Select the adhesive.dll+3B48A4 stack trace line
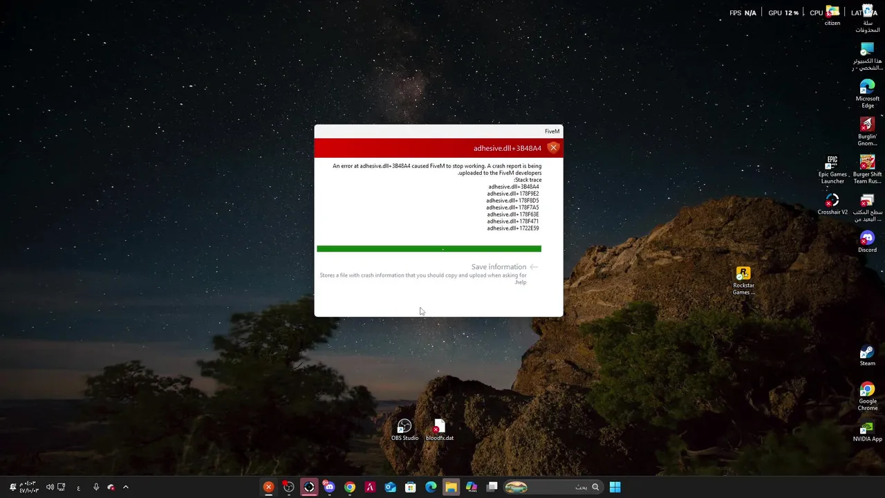This screenshot has width=885, height=498. click(513, 187)
